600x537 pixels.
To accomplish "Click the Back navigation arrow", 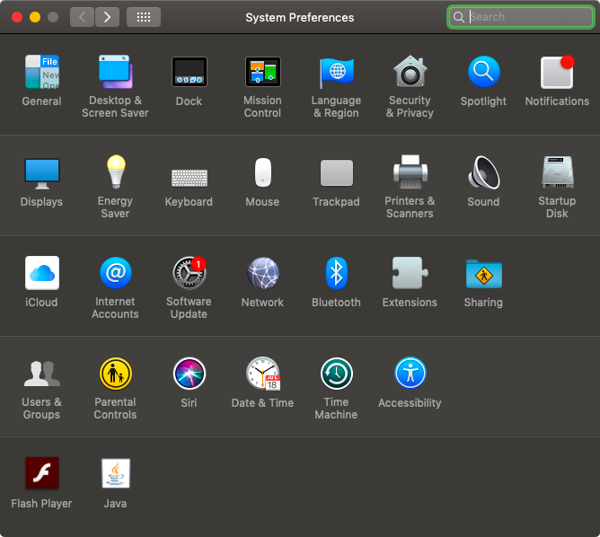I will pos(82,17).
